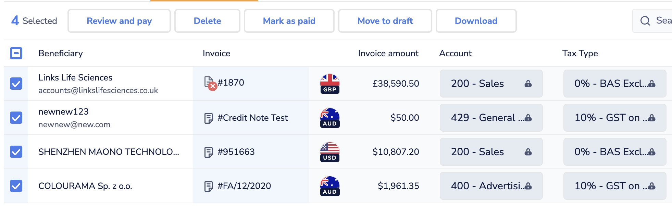Click the document icon next to #Credit Note Test
The image size is (672, 206).
208,118
